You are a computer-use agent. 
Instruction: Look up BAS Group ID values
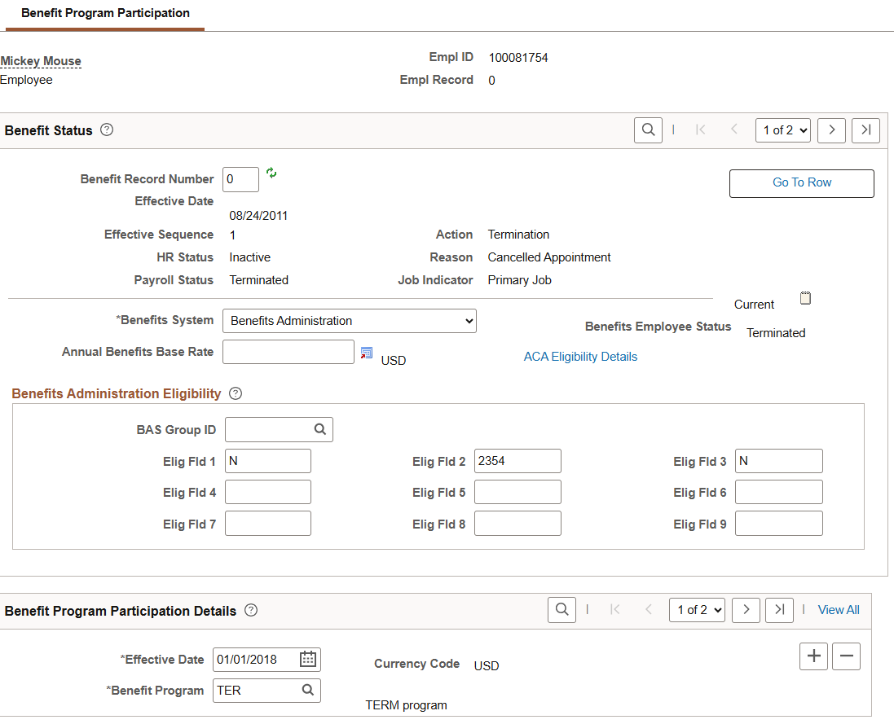click(320, 429)
